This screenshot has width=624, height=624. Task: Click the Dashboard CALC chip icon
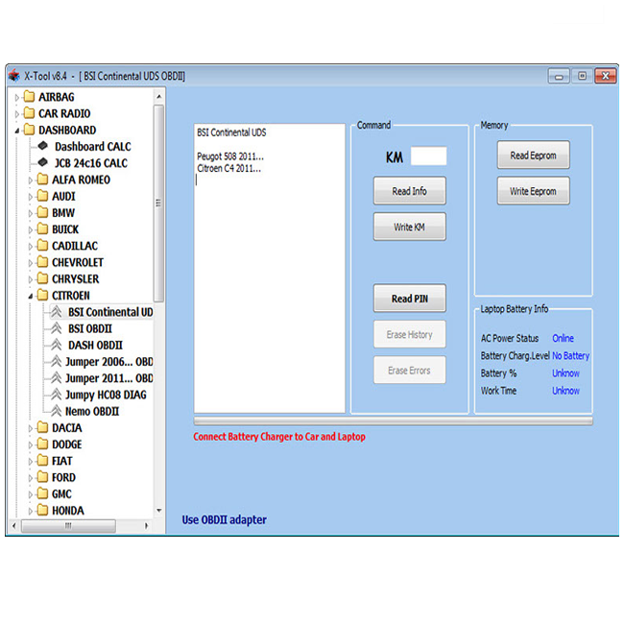[x=43, y=146]
